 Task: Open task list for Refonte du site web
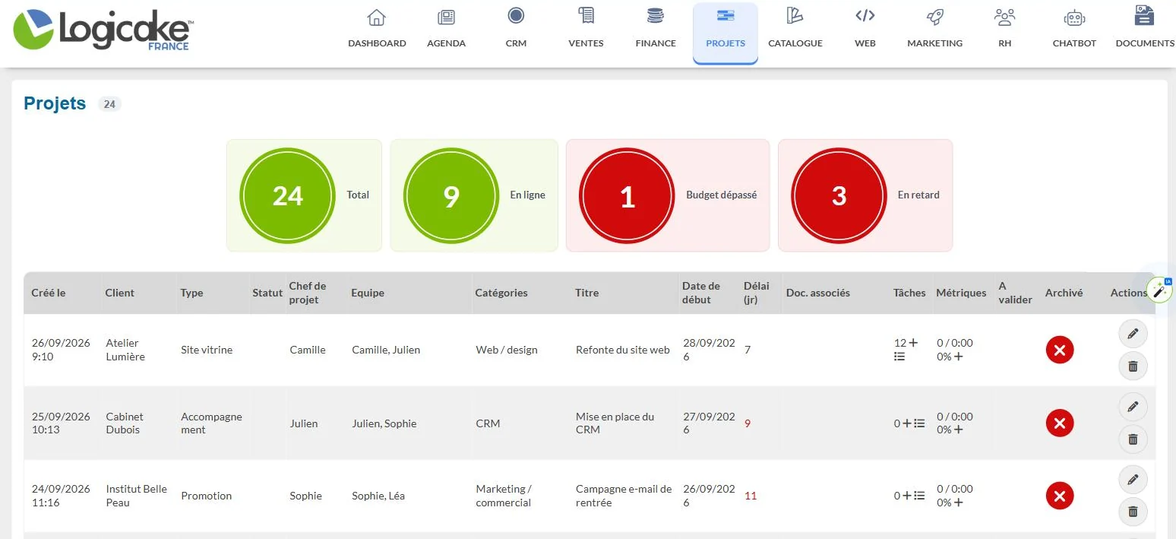click(899, 357)
